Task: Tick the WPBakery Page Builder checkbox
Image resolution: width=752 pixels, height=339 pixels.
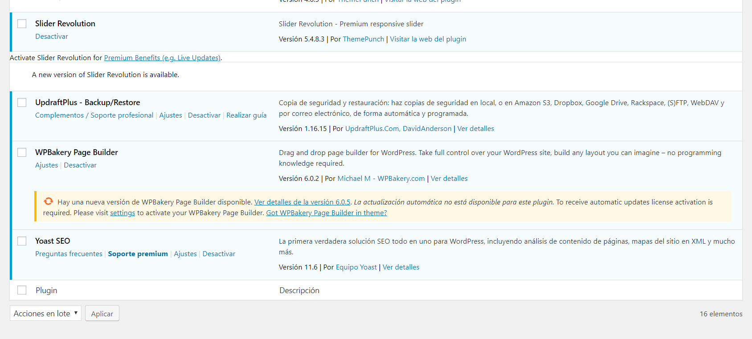Action: pos(22,152)
